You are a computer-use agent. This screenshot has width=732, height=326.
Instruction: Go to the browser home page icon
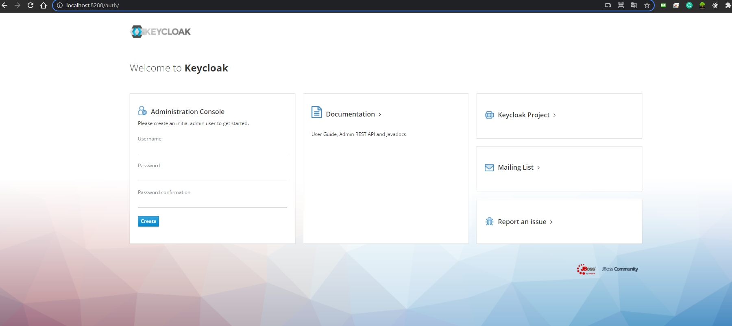pyautogui.click(x=44, y=5)
